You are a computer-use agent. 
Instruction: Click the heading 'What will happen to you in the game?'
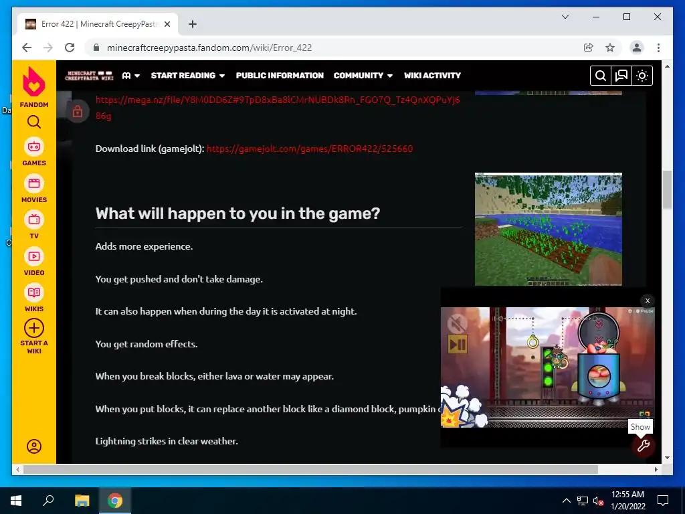237,213
